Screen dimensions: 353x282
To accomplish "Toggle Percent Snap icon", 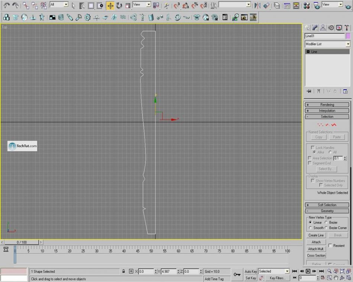I will pos(195,6).
